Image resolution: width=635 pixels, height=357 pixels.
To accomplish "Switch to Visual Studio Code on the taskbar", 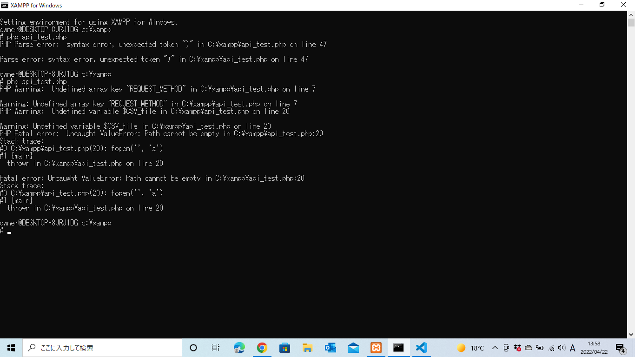I will coord(421,348).
